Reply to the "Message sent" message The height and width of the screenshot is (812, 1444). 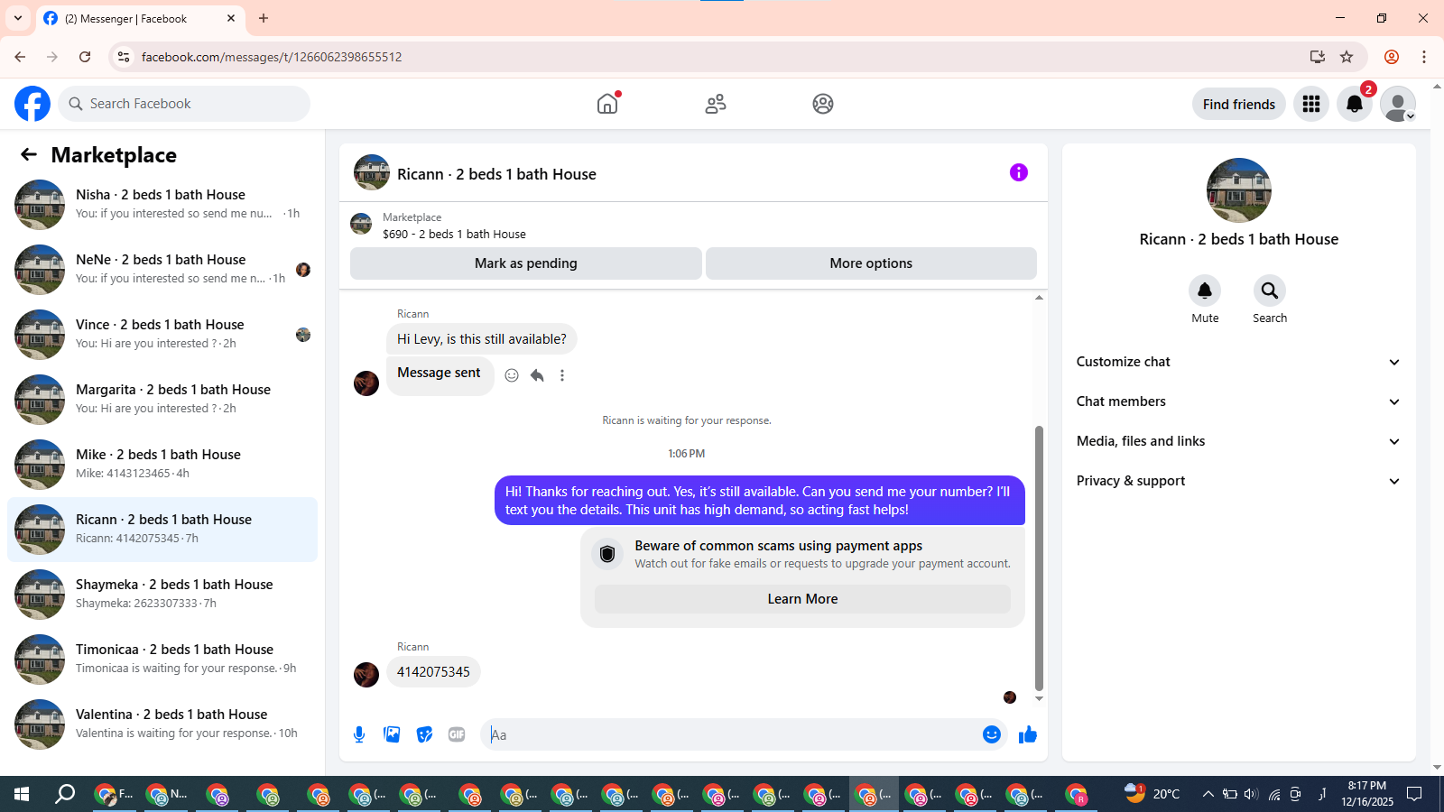click(537, 375)
